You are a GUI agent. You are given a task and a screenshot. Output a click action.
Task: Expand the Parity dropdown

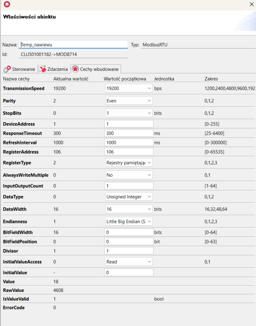(x=129, y=101)
